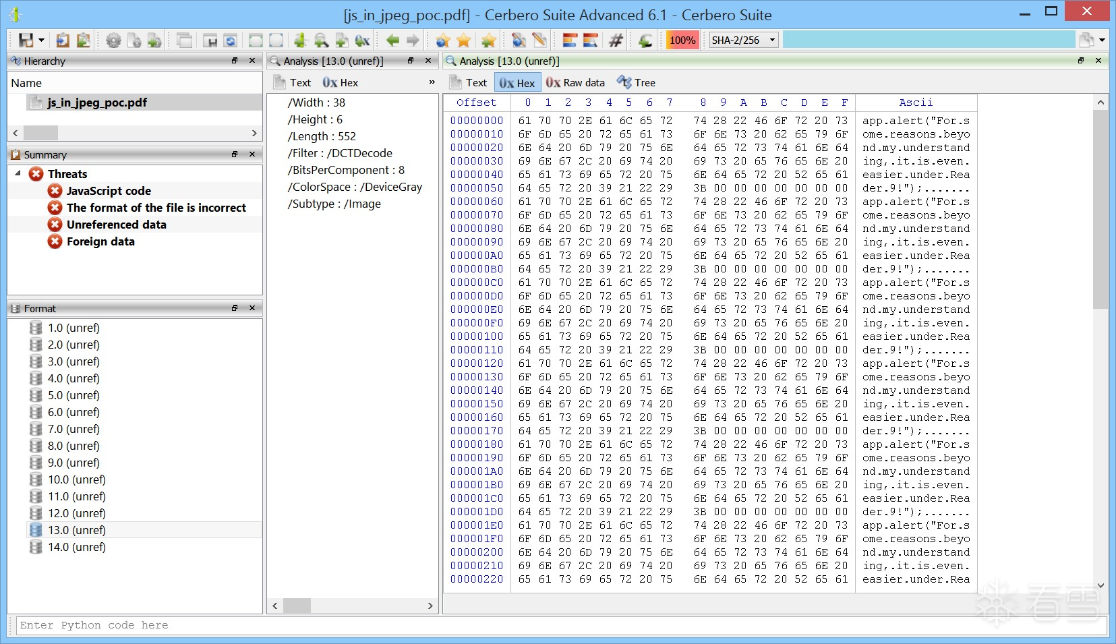Screen dimensions: 1116x644
Task: Close the Summary panel
Action: [252, 154]
